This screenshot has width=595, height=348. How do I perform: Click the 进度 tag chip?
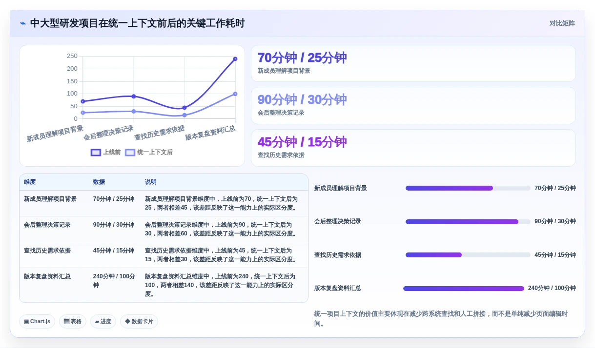click(103, 321)
